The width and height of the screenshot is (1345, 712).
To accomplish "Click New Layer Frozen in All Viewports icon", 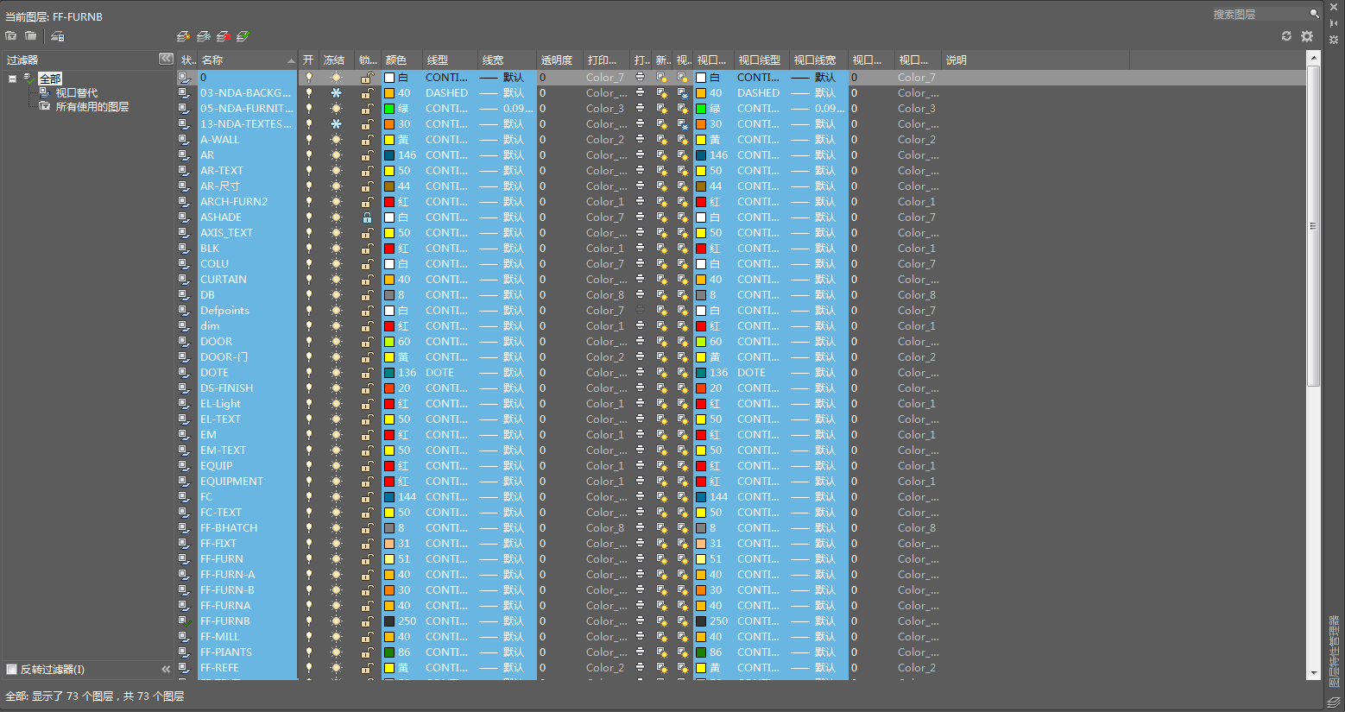I will tap(204, 36).
